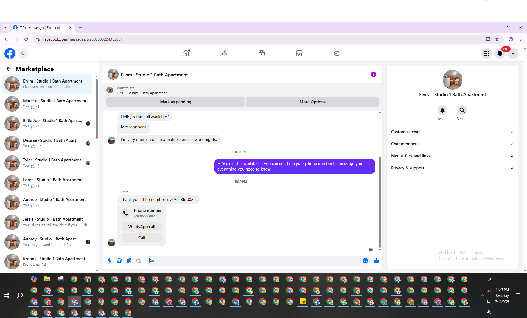View site information icon
527x318 pixels.
[x=38, y=39]
